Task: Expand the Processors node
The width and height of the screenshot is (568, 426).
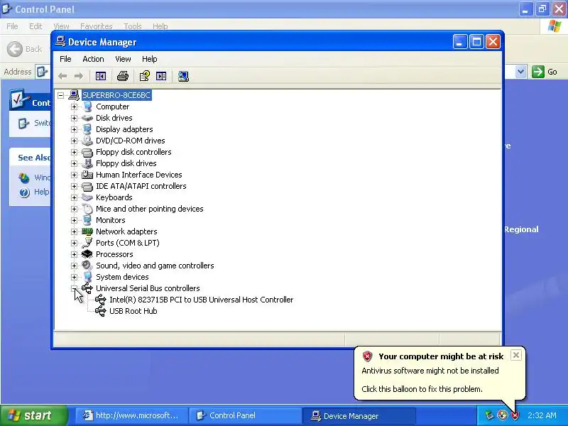Action: [75, 254]
